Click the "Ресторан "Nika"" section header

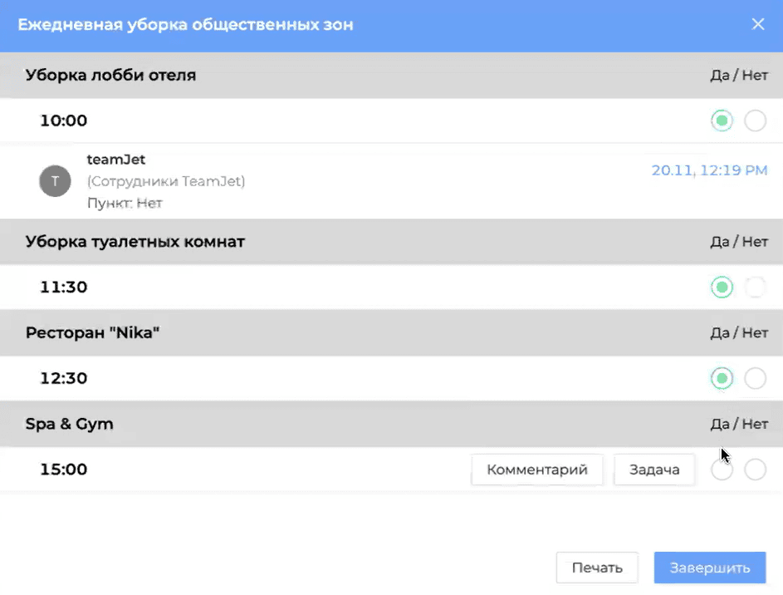pos(92,333)
